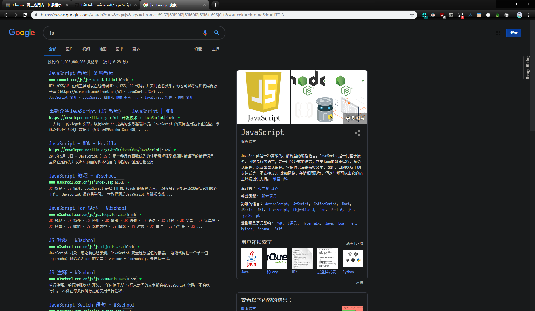
Task: Share the JavaScript knowledge panel
Action: point(357,133)
